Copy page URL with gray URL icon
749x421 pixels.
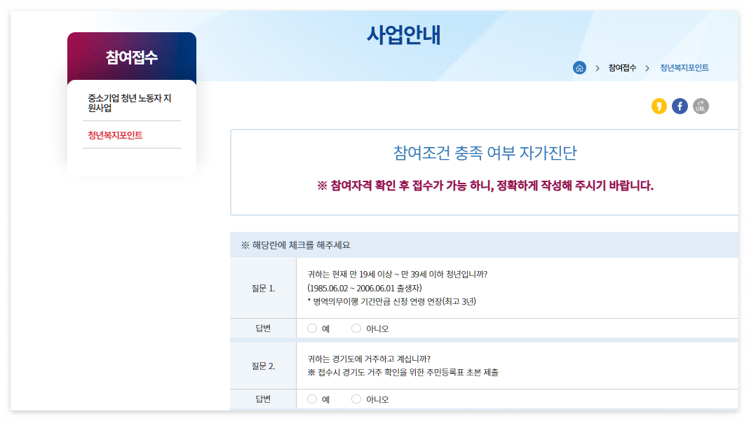pos(701,106)
